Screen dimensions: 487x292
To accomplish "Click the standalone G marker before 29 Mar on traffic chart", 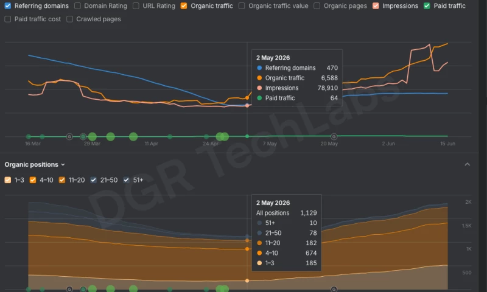I will click(x=69, y=136).
